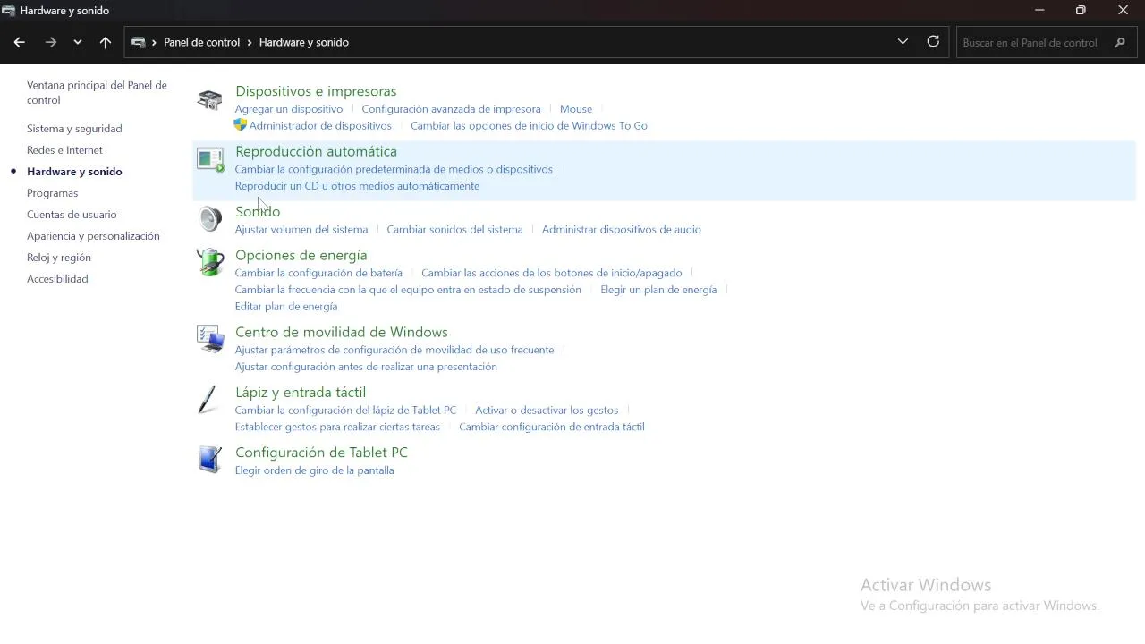The height and width of the screenshot is (644, 1145).
Task: Click the Control Panel icon in address bar
Action: point(139,42)
